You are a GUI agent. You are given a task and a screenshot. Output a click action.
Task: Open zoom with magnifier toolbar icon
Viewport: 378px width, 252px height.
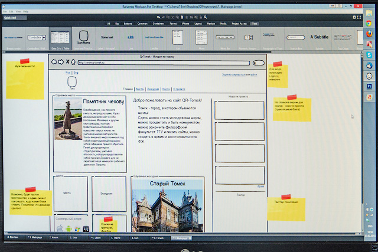click(206, 17)
